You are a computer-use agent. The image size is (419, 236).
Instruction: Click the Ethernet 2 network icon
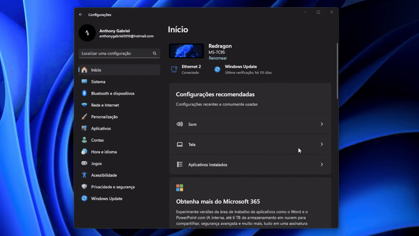click(174, 69)
